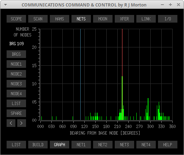The height and width of the screenshot is (155, 184).
Task: Switch to the LINK tab
Action: pos(146,19)
